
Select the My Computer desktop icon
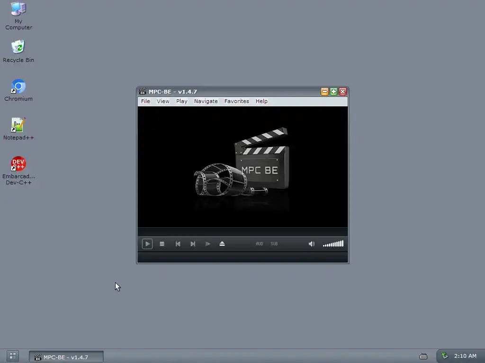(x=18, y=16)
